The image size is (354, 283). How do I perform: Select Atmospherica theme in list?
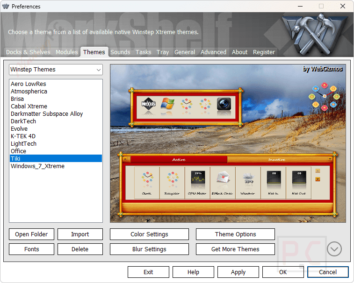coord(56,92)
